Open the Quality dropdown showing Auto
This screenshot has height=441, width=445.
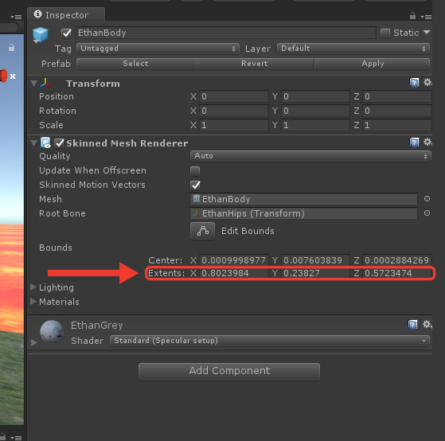point(310,156)
